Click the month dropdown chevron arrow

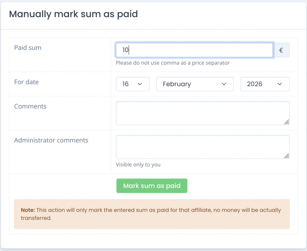[224, 84]
